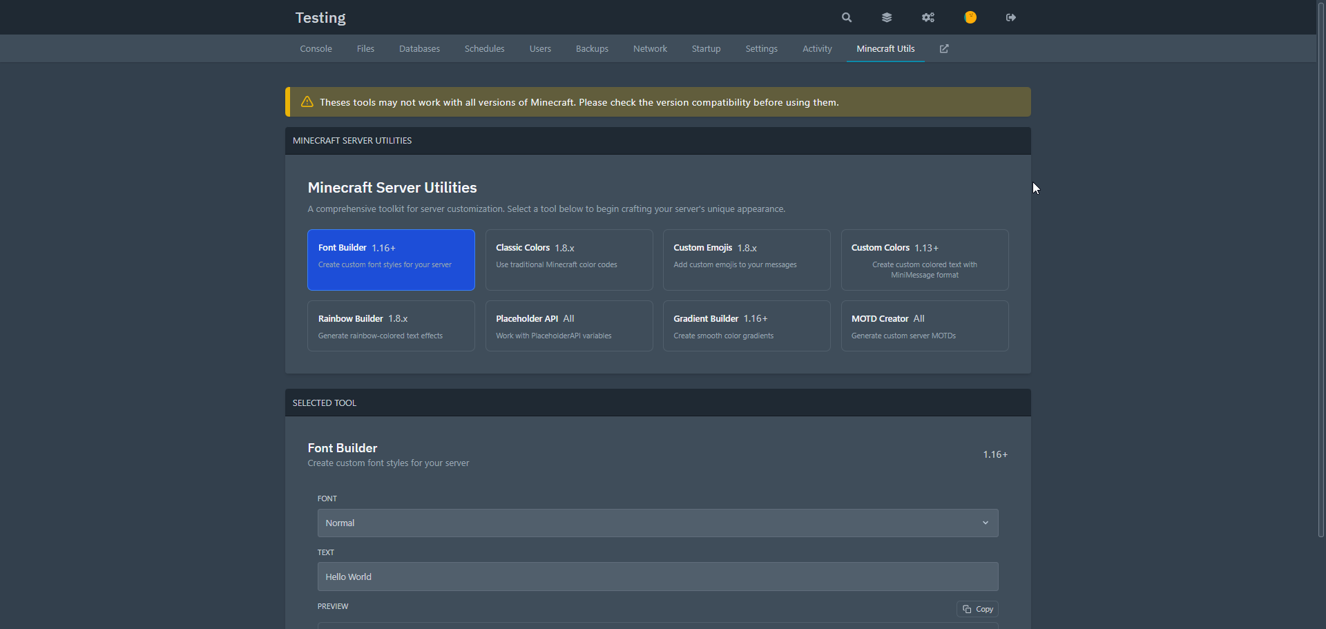Select the Minecraft Utils tab

(x=885, y=48)
